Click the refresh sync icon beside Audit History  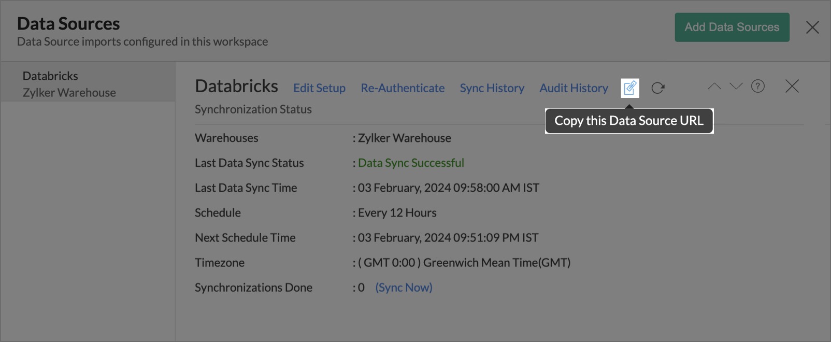[x=658, y=88]
